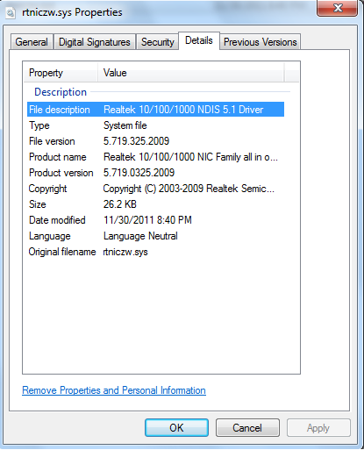Click the Size property label

point(38,204)
